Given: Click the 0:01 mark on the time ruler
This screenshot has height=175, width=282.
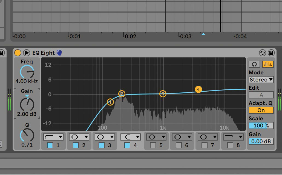Looking at the screenshot, I should (x=75, y=36).
